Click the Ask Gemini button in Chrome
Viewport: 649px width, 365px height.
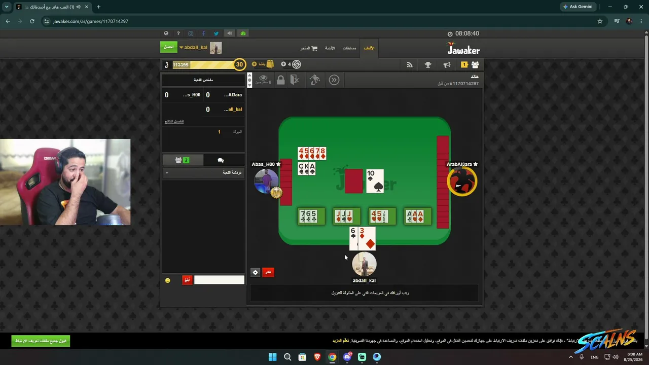[578, 7]
